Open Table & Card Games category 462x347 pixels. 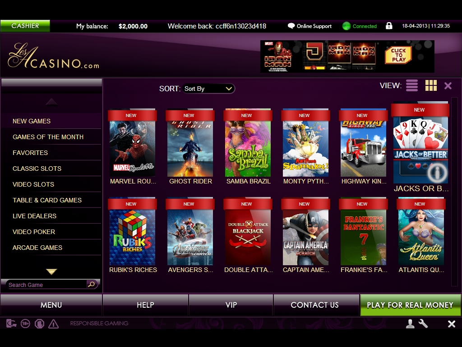tap(47, 200)
